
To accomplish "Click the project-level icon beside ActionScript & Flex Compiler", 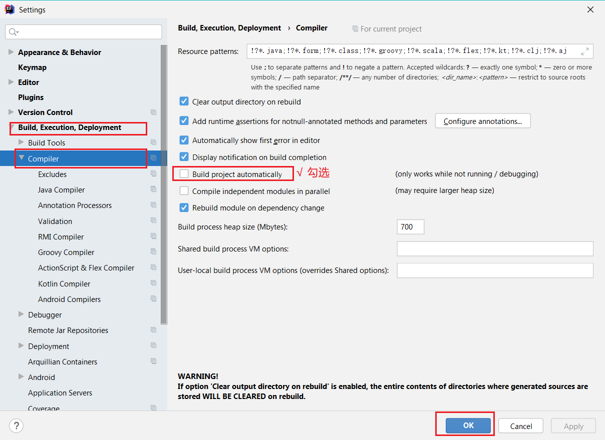I will click(x=154, y=267).
